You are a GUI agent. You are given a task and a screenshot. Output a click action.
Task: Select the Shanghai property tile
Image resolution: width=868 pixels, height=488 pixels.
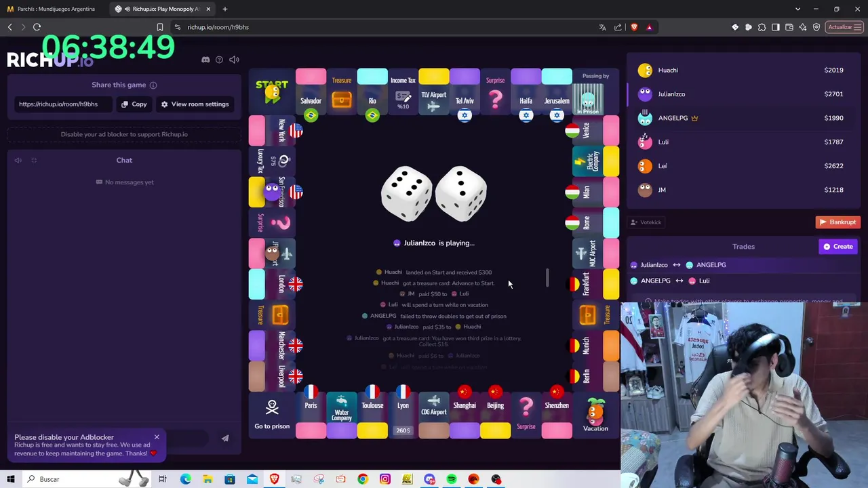pyautogui.click(x=465, y=415)
